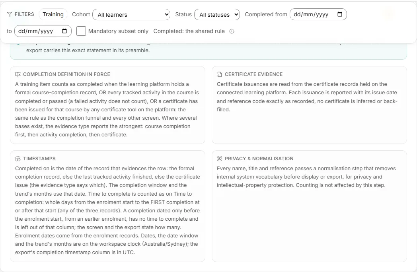Click the certificate icon next to Certificate Evidence
The image size is (417, 272).
point(219,74)
